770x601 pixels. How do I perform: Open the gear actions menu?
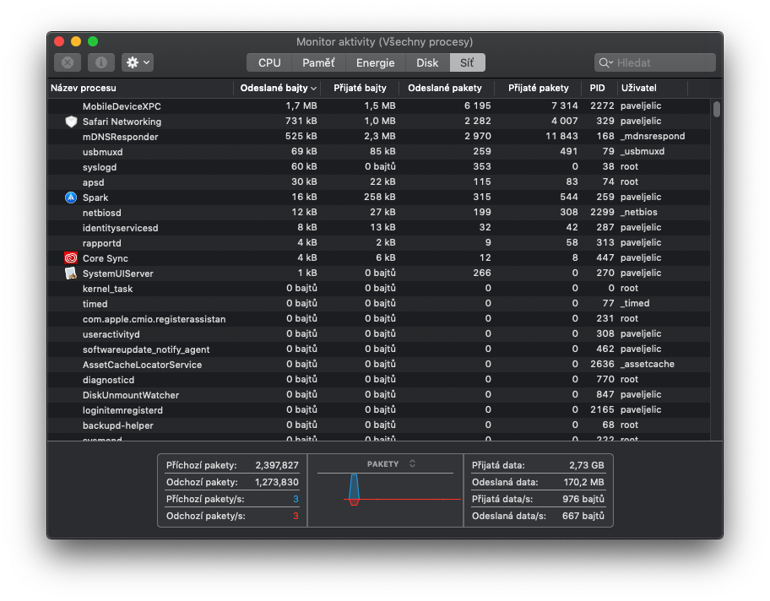[138, 62]
